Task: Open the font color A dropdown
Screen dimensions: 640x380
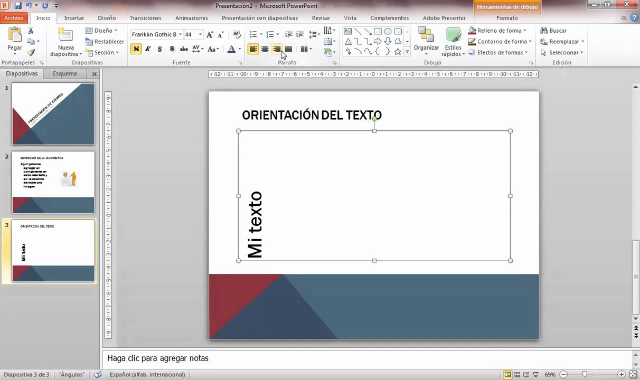Action: tap(239, 49)
